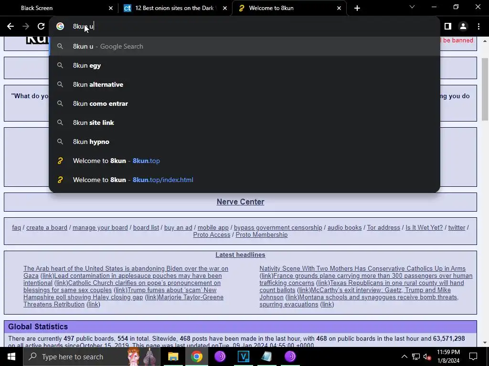This screenshot has height=366, width=489.
Task: Open the Chrome profile avatar
Action: coord(463,27)
